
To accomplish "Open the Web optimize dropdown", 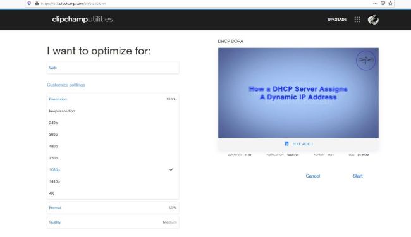I will coord(113,68).
